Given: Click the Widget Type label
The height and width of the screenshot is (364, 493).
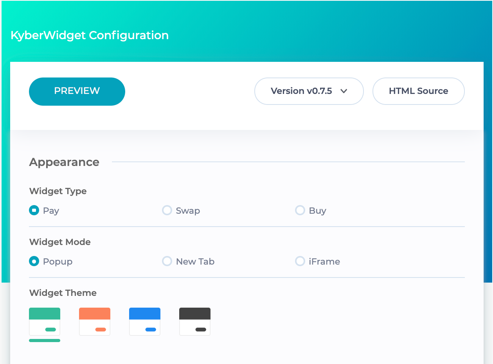Looking at the screenshot, I should coord(58,191).
